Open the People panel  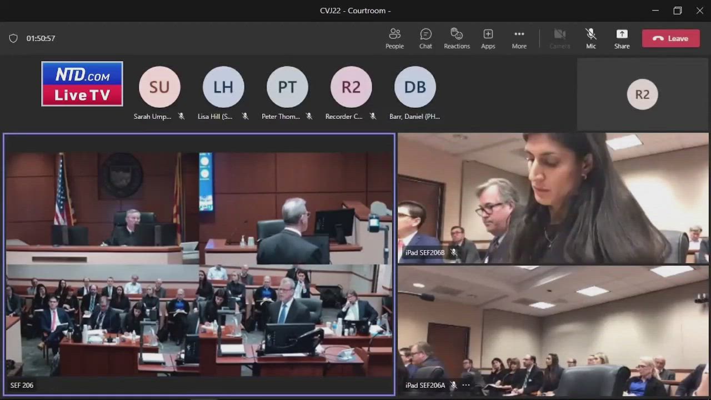(394, 38)
